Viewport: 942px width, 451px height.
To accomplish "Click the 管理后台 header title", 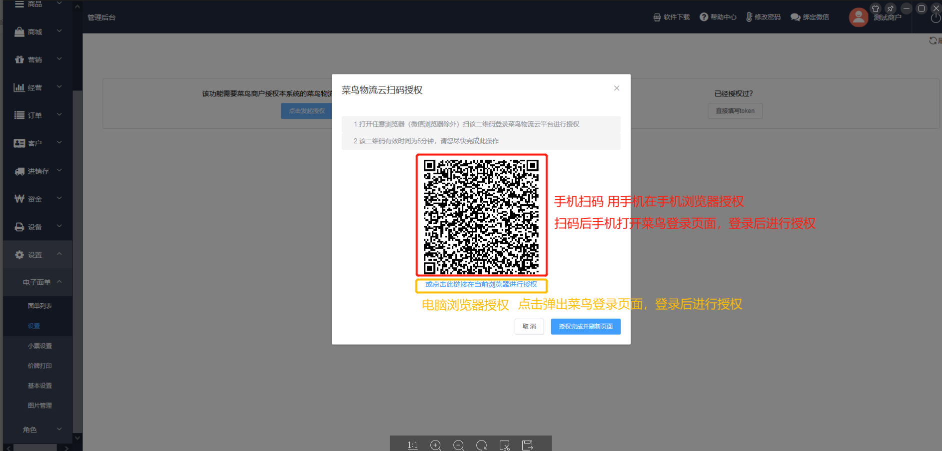I will tap(101, 17).
